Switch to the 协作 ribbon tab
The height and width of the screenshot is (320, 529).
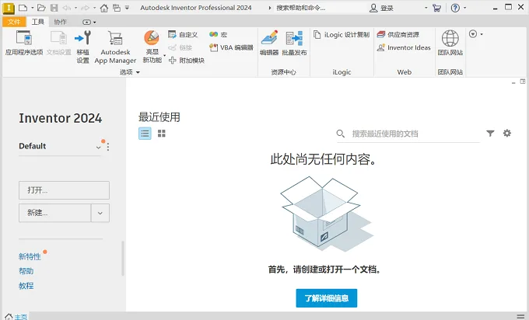coord(60,22)
